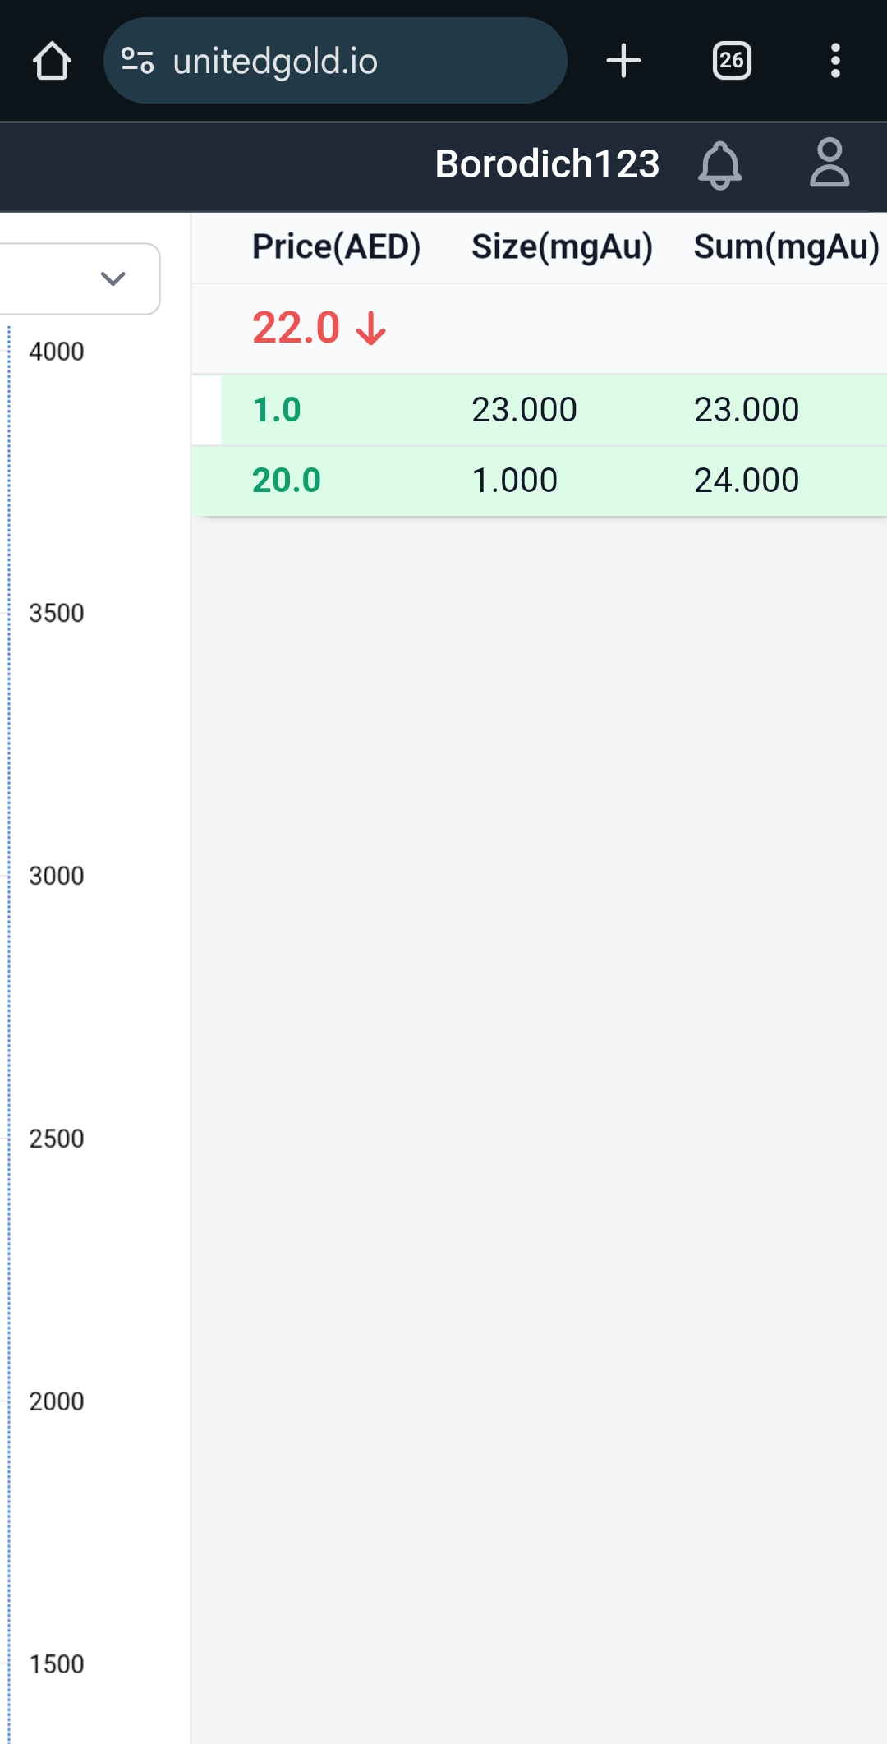
Task: Click the red down arrow beside 22.0
Action: (371, 329)
